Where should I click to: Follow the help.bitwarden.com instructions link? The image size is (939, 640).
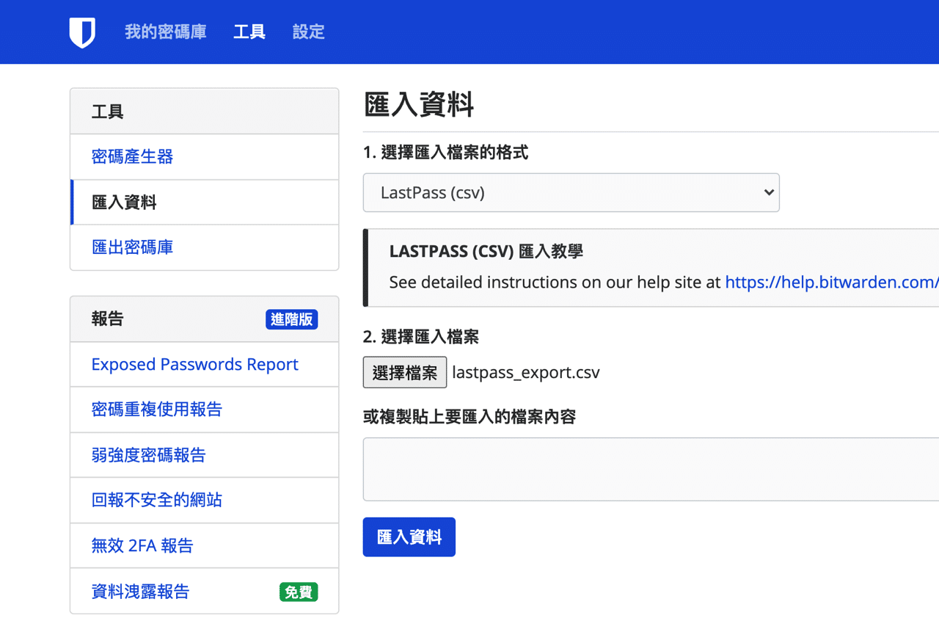(x=832, y=282)
